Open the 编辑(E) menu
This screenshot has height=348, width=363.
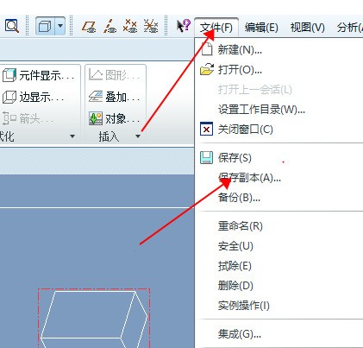(261, 28)
